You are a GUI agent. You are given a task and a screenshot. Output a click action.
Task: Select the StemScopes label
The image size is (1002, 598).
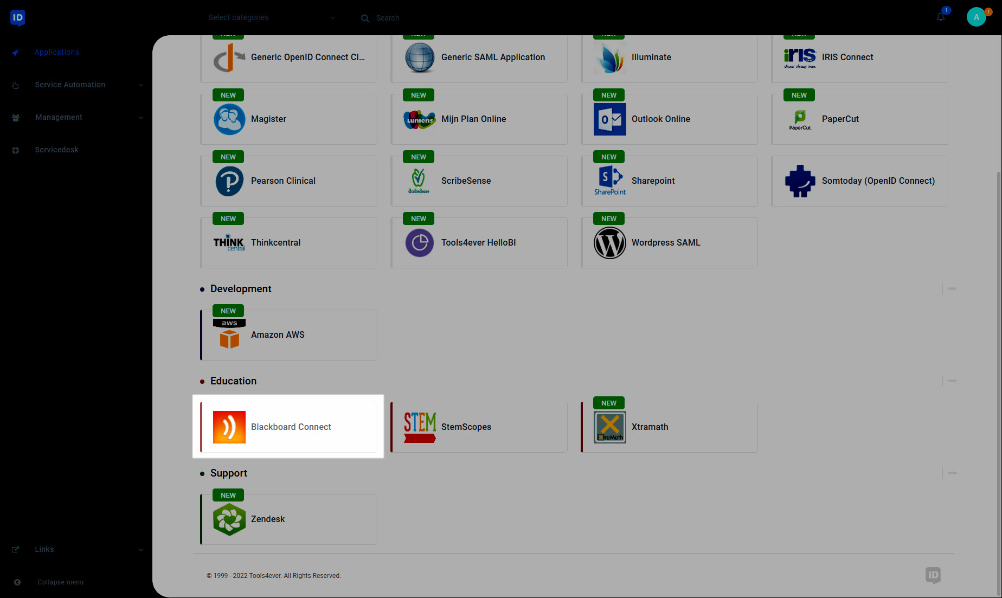466,427
